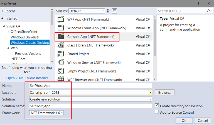
Task: Click the Browse... button
Action: pos(165,92)
